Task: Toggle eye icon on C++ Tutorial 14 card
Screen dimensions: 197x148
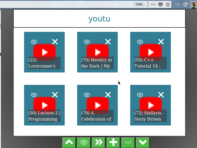Action: 140,42
